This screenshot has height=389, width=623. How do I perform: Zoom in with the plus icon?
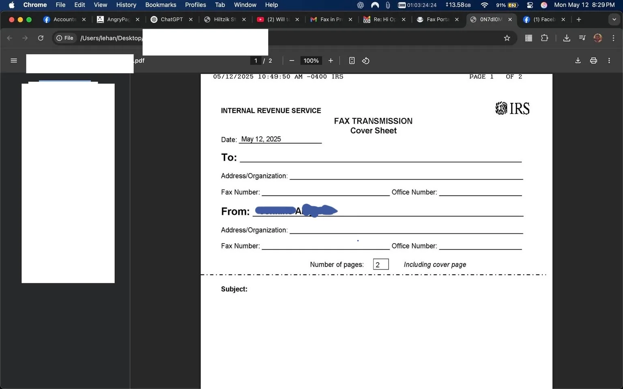[x=331, y=60]
